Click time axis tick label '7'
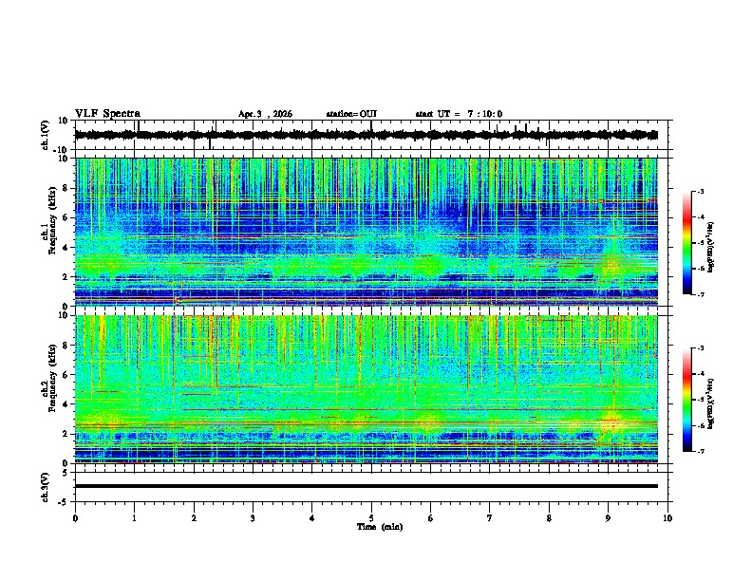The image size is (752, 581). pos(490,518)
